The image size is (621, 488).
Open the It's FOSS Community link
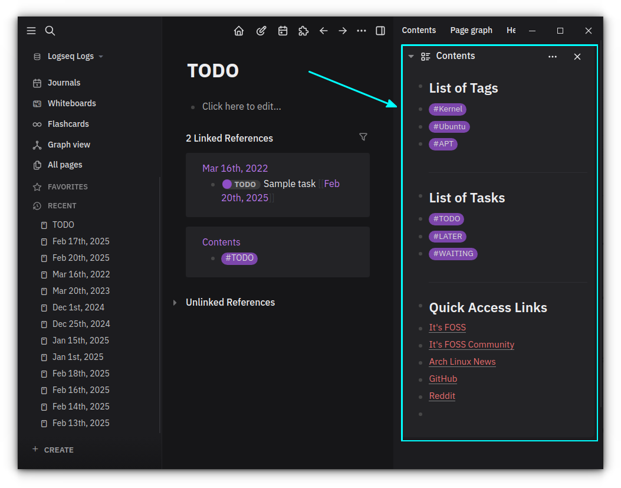(471, 345)
